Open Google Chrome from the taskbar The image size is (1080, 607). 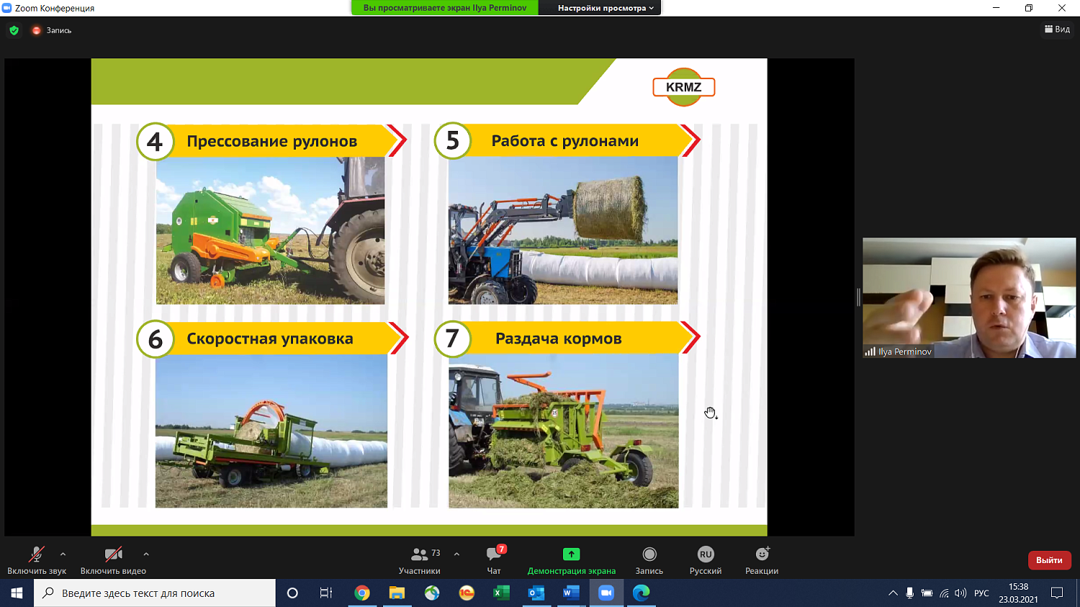(x=362, y=593)
